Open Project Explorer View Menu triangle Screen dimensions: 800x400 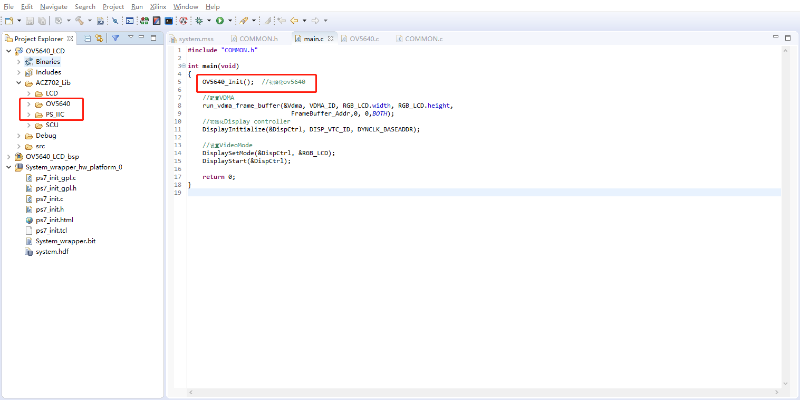[130, 36]
